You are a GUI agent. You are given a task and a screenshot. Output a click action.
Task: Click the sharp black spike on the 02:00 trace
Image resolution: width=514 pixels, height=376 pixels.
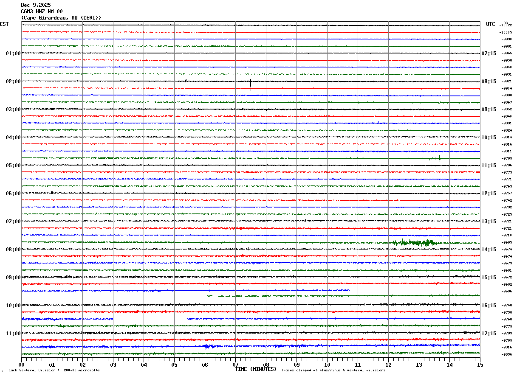point(251,85)
